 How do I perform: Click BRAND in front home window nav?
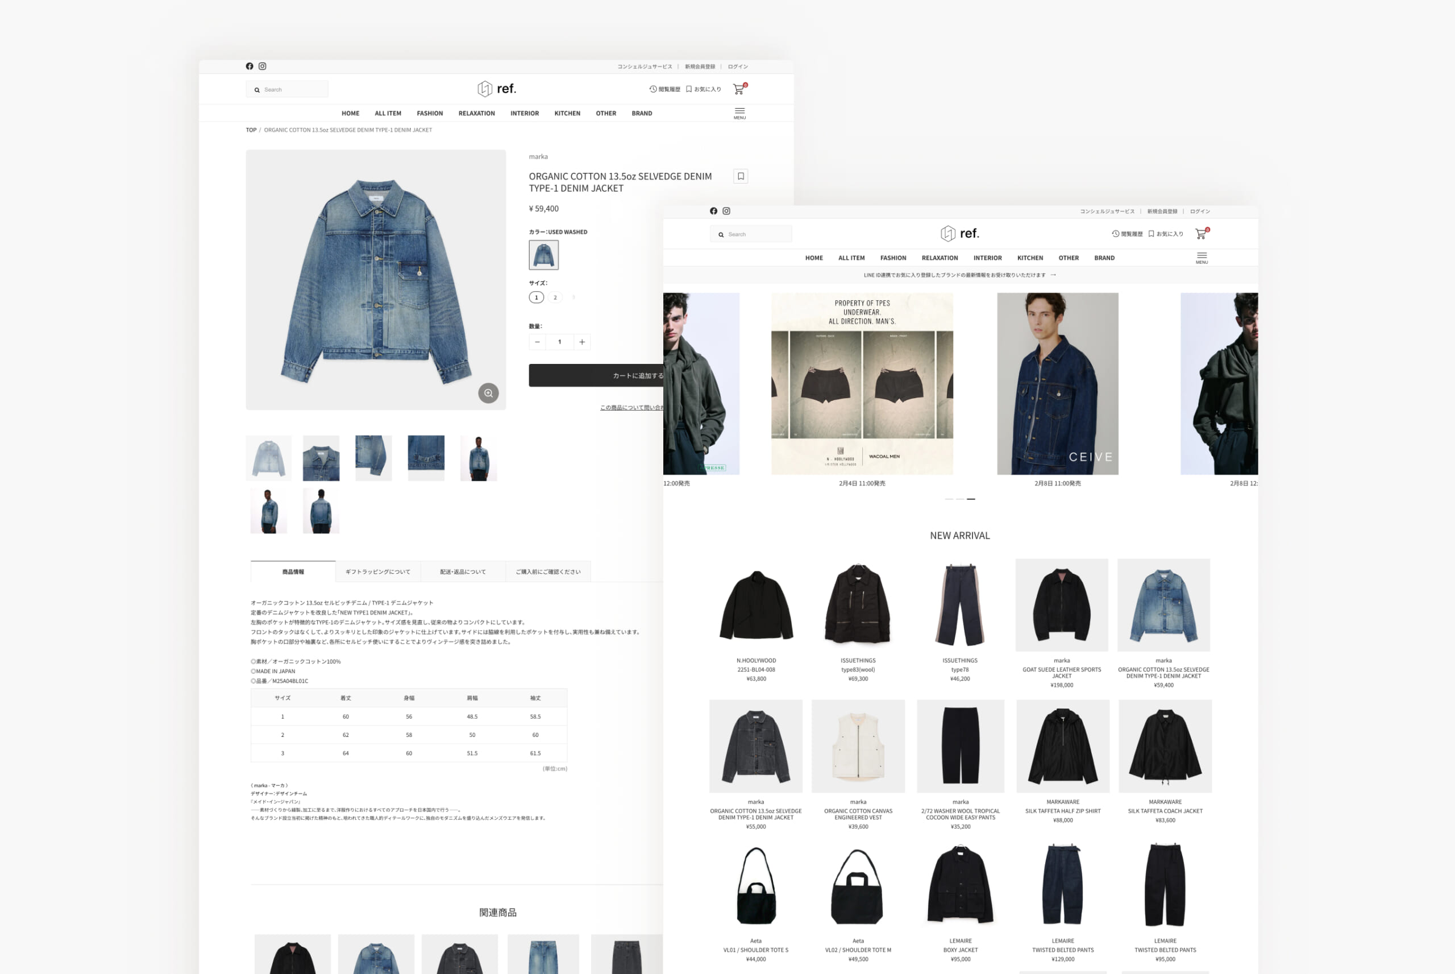click(x=1104, y=258)
